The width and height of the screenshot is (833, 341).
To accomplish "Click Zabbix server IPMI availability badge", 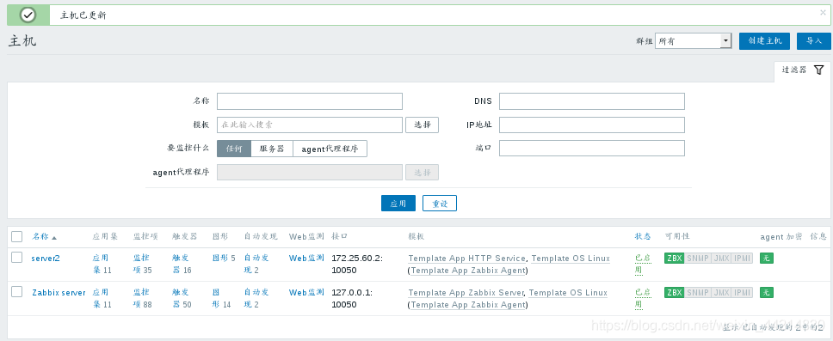I will coord(742,293).
